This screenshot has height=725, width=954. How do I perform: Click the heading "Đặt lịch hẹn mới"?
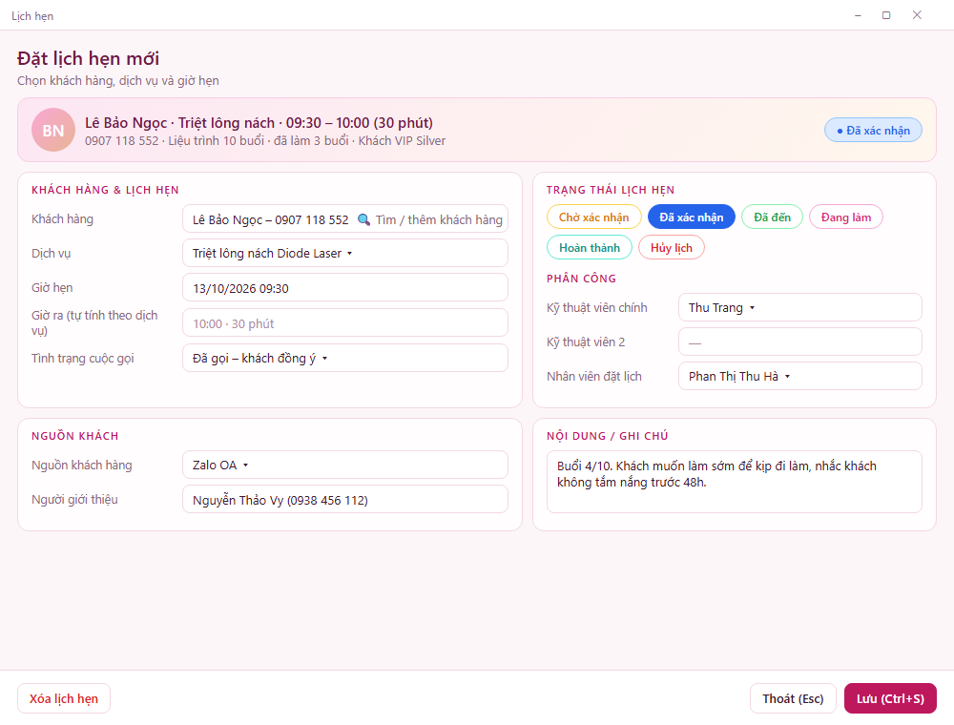click(88, 58)
